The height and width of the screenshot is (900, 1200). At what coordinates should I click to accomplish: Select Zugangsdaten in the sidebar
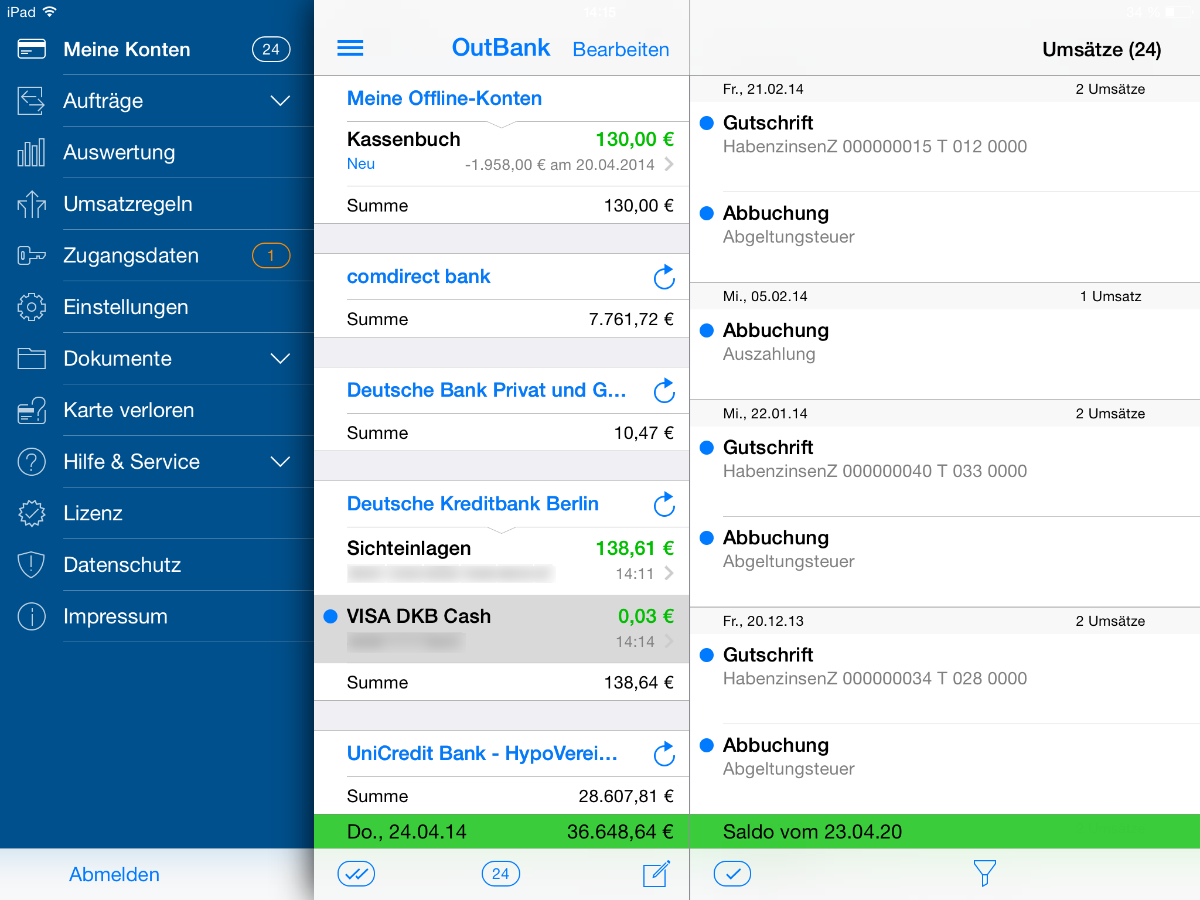[x=131, y=255]
